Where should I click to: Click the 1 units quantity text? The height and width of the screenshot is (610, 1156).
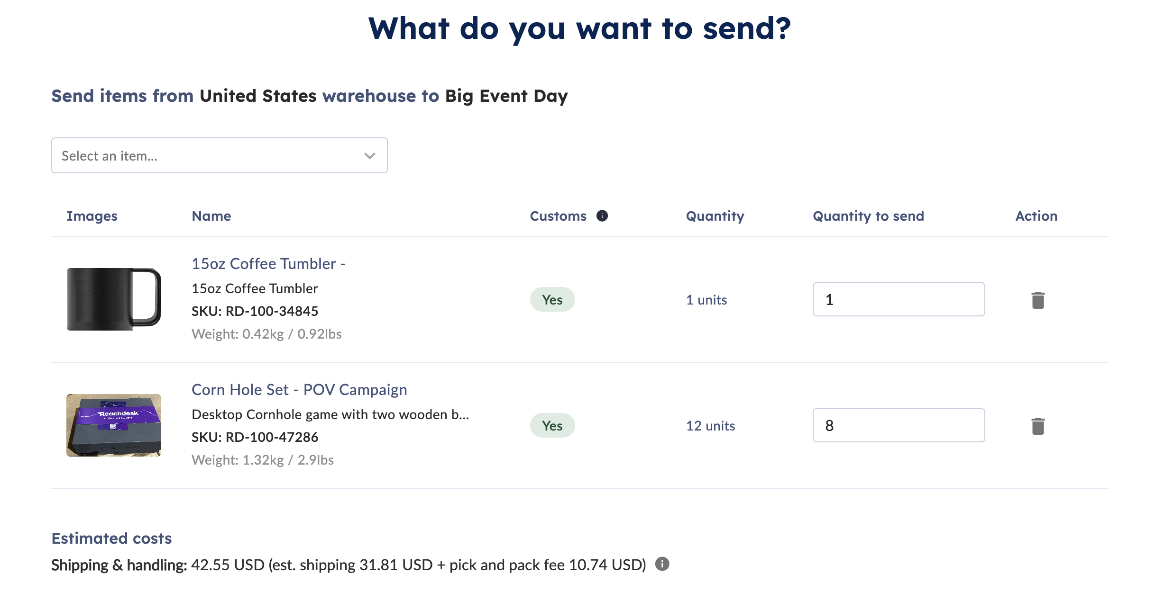tap(706, 300)
